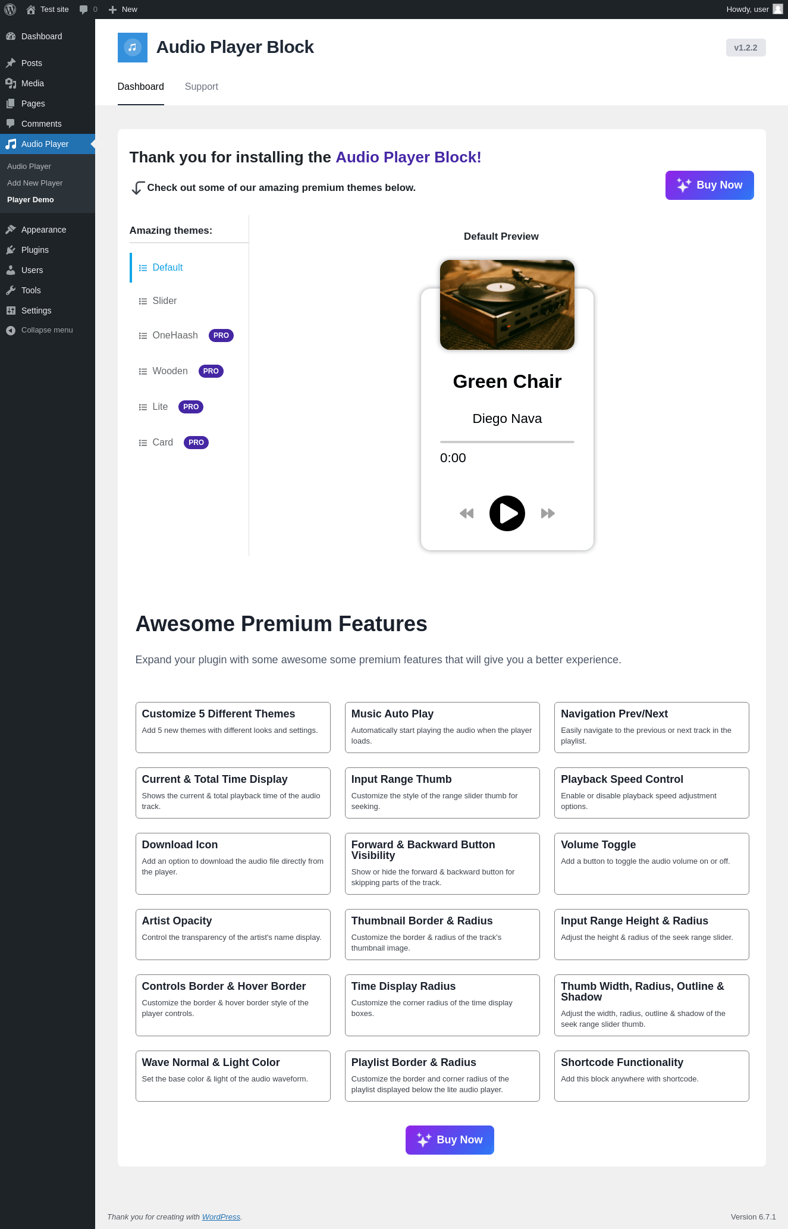The image size is (788, 1229).
Task: Click the Download Icon feature card
Action: point(233,864)
